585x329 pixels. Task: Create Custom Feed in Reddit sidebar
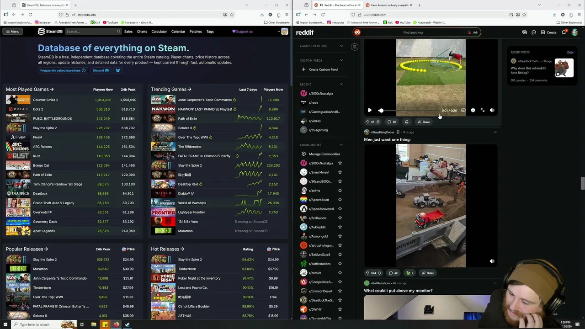click(319, 69)
